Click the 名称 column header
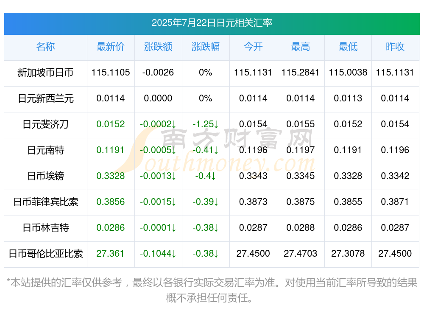 (x=45, y=47)
